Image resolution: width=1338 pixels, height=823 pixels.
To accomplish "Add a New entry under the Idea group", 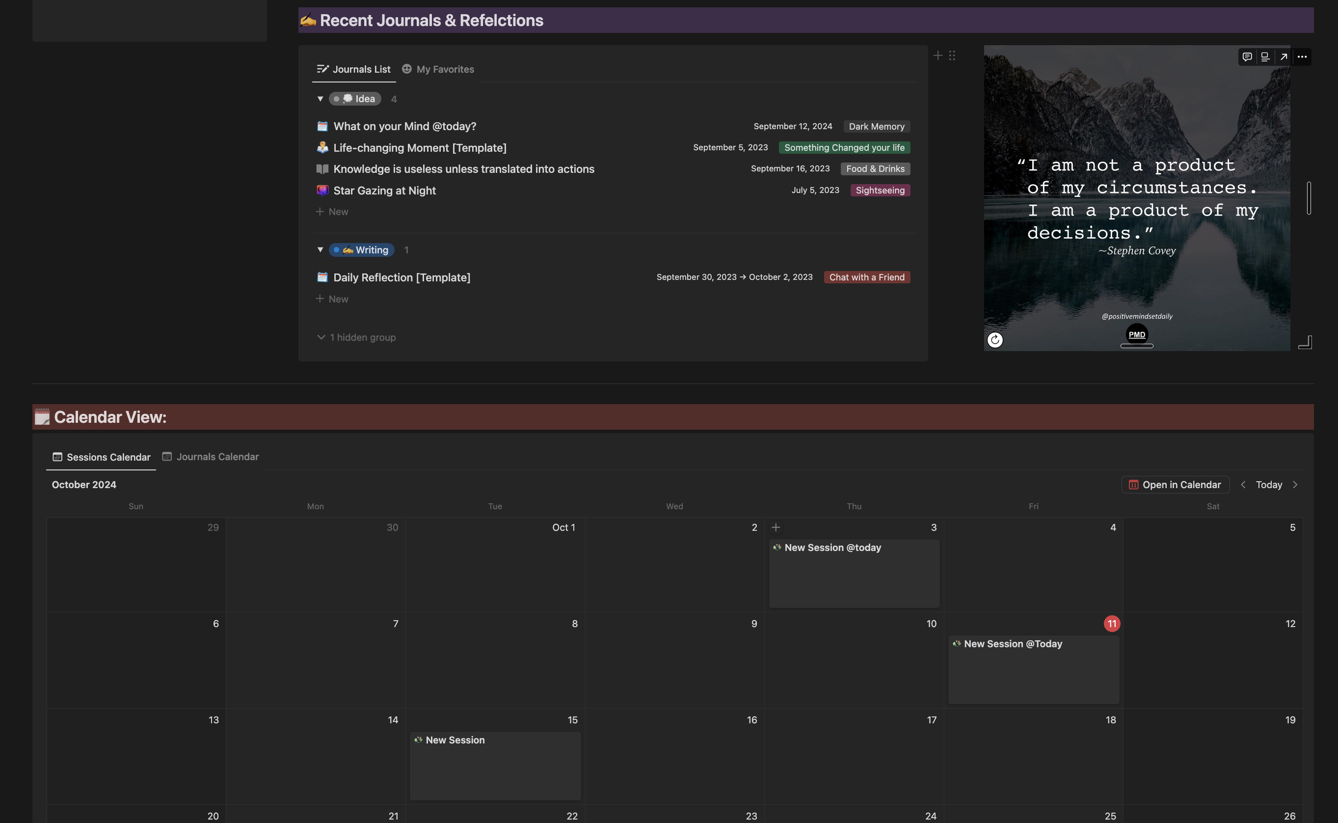I will (332, 212).
